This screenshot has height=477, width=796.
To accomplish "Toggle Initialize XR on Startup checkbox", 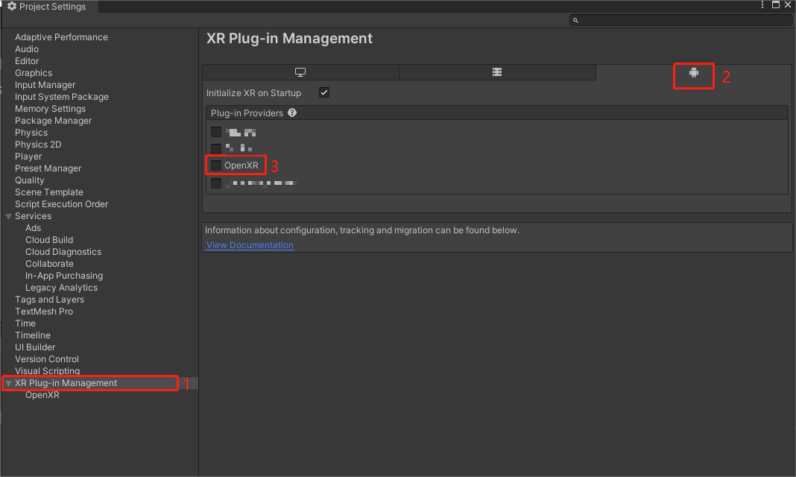I will click(x=324, y=93).
